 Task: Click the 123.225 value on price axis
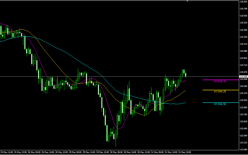tap(244, 143)
